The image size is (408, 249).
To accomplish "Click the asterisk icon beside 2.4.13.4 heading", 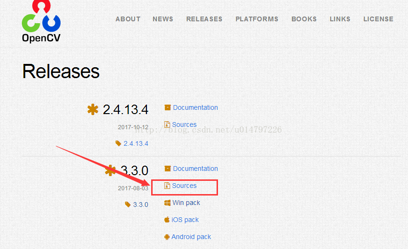I will [x=92, y=109].
